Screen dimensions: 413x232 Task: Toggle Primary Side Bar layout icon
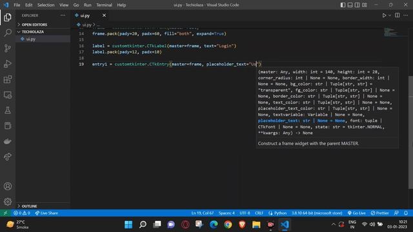(343, 5)
